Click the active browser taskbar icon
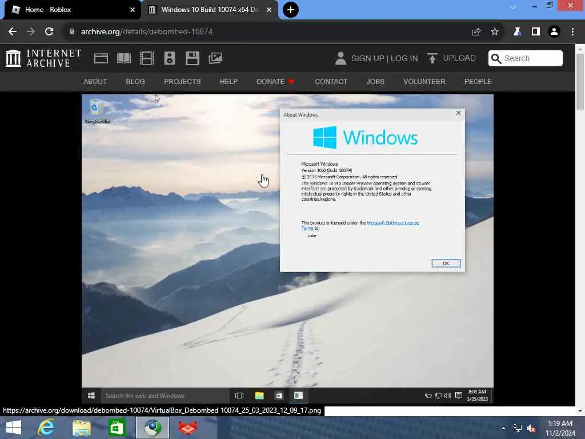 click(152, 428)
